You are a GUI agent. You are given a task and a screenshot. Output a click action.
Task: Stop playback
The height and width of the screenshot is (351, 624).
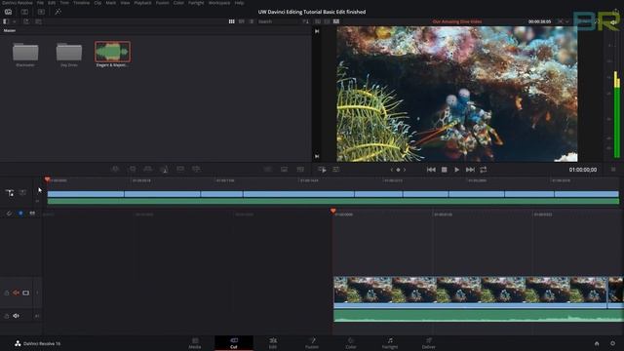(445, 170)
